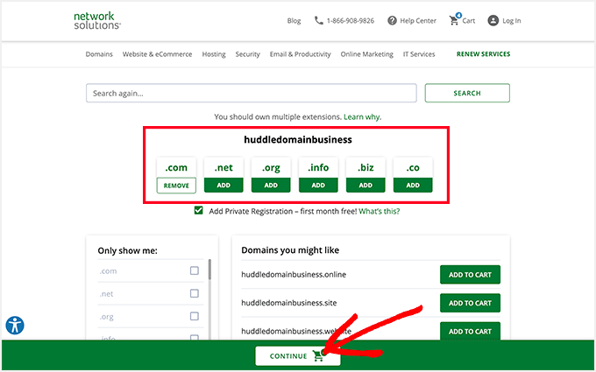596x372 pixels.
Task: Open the Hosting menu
Action: pyautogui.click(x=214, y=54)
